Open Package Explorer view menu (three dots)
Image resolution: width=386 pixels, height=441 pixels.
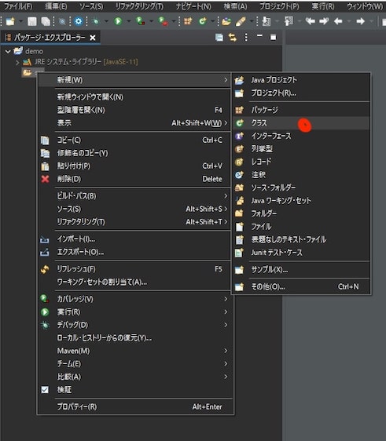coord(246,37)
